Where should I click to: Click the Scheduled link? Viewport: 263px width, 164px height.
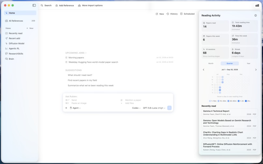pos(187,14)
